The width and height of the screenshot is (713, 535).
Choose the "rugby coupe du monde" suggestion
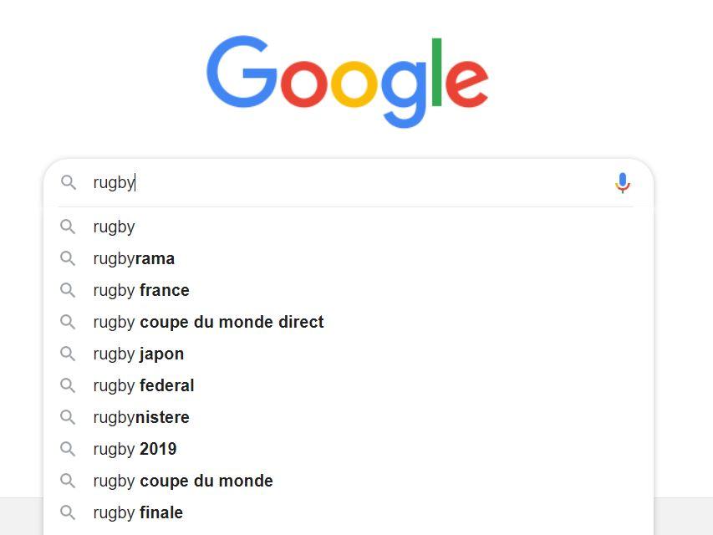(x=349, y=481)
